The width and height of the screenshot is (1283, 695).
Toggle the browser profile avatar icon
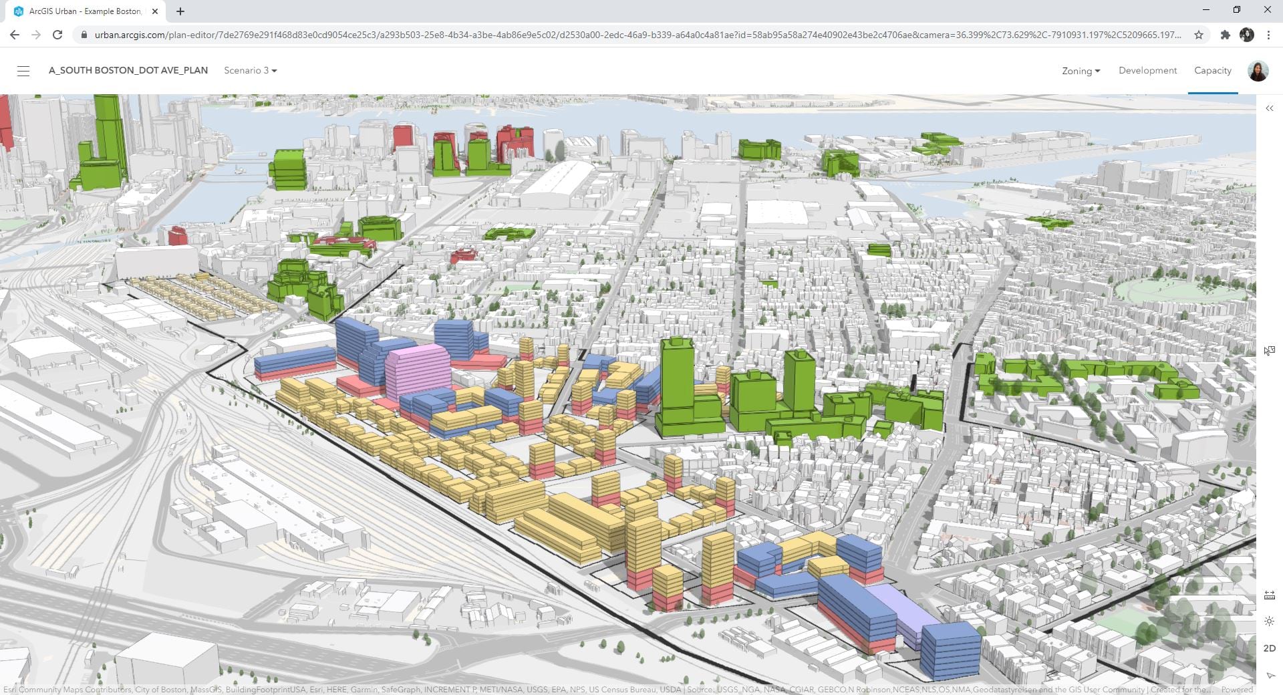(x=1248, y=35)
